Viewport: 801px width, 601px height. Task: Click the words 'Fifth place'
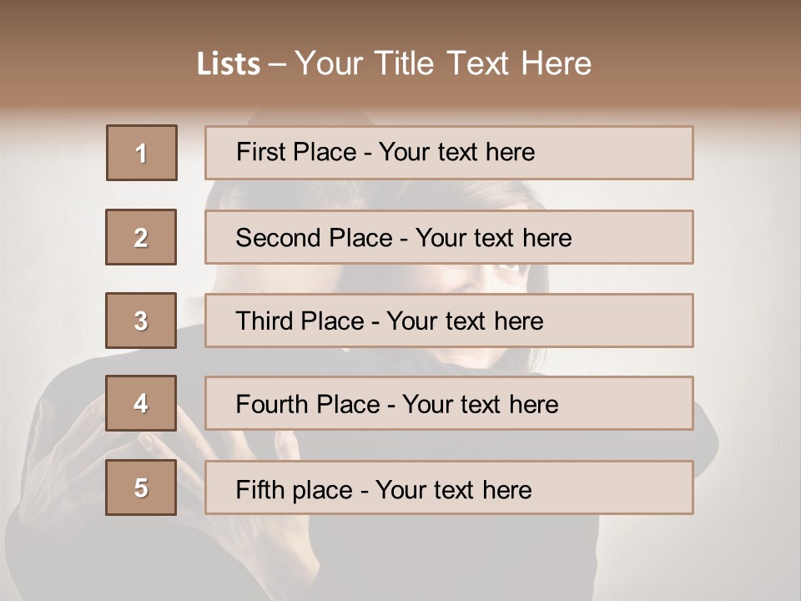pos(294,489)
